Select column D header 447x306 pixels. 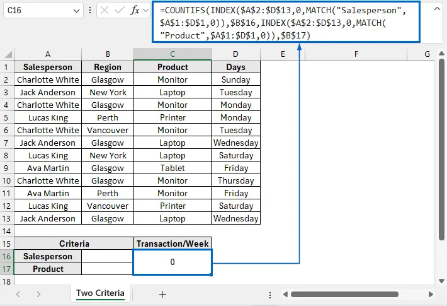[235, 54]
